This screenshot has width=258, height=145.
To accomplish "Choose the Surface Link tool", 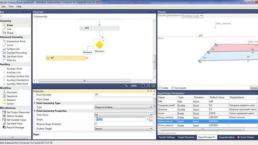I will click(13, 49).
